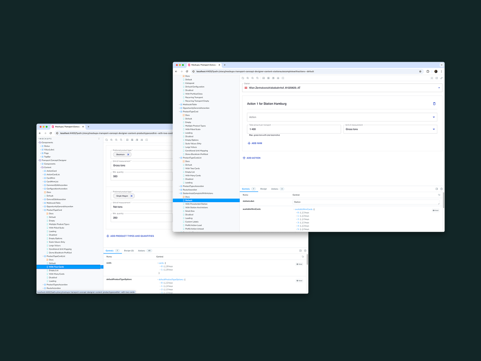This screenshot has height=361, width=481.
Task: Switch to the Design tab
Action: click(264, 189)
